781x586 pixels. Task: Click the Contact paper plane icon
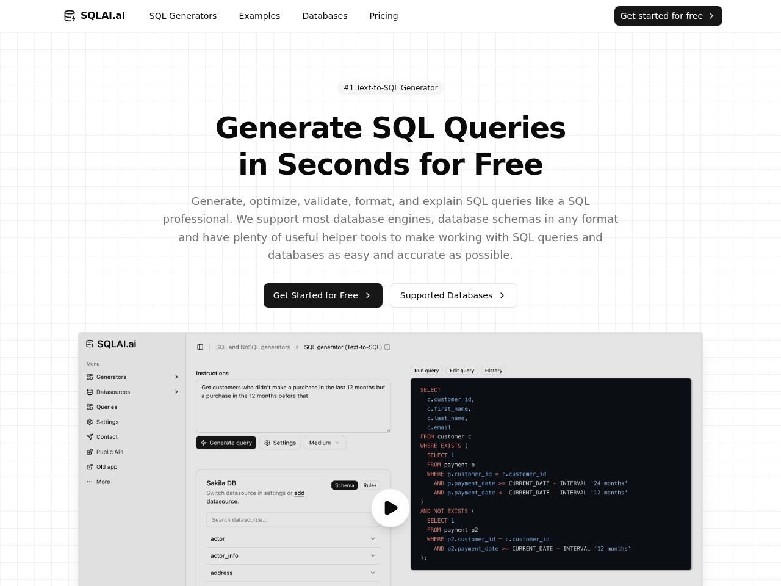(90, 437)
